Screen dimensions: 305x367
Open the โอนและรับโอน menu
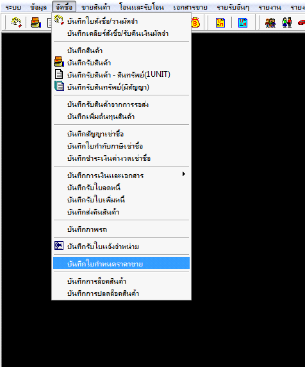coord(142,7)
